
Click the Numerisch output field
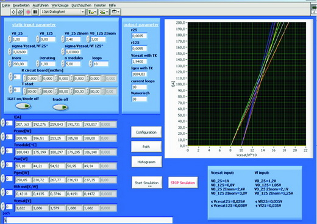pos(139,99)
